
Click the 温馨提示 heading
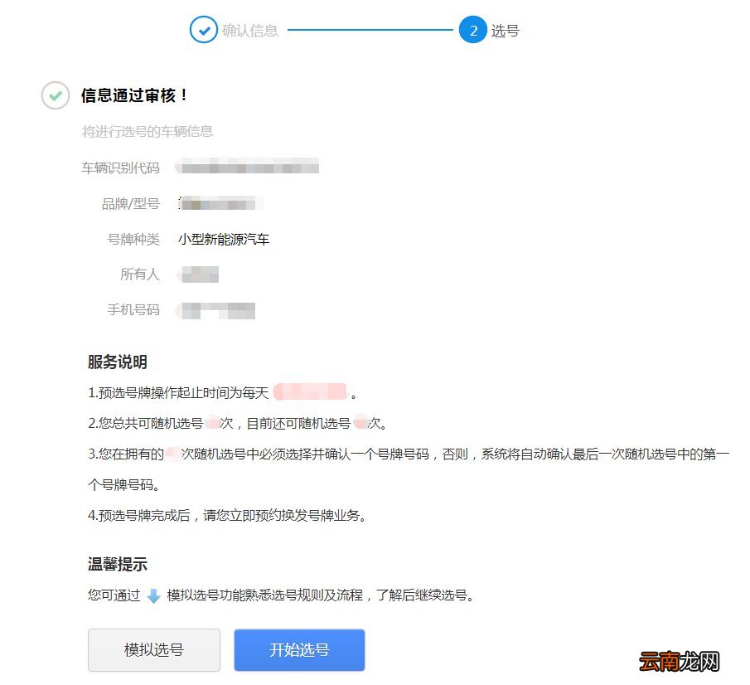[x=117, y=564]
